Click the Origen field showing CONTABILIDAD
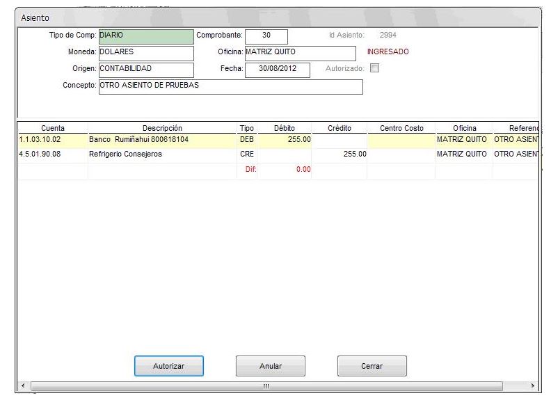The height and width of the screenshot is (407, 551). 146,70
